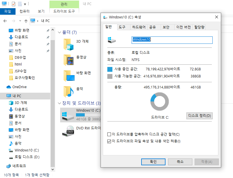Select the pinned 사진 quick access item
This screenshot has width=233, height=178.
tap(18, 51)
